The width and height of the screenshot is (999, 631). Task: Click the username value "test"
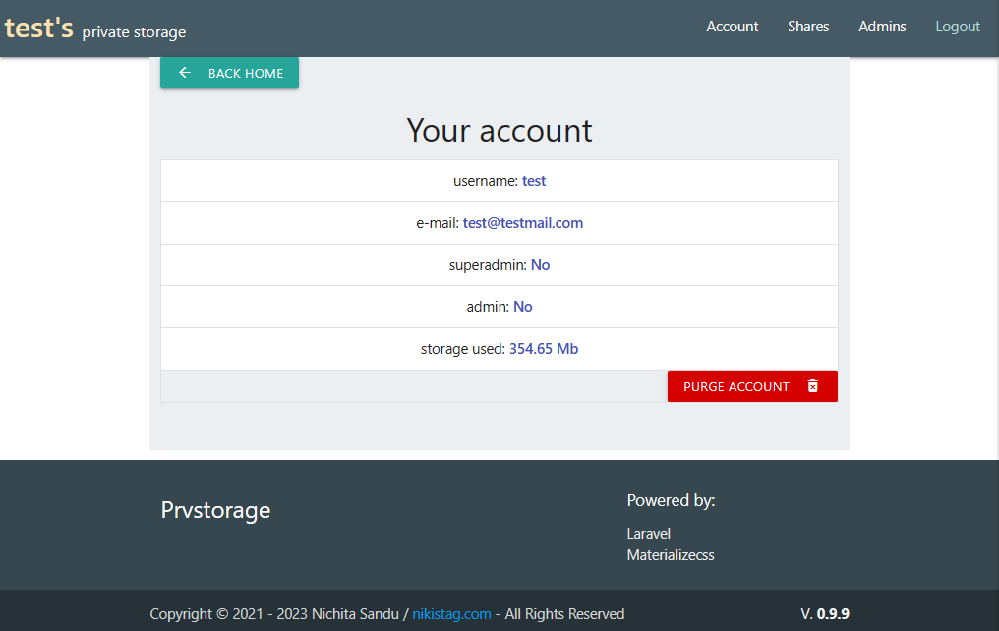(534, 181)
